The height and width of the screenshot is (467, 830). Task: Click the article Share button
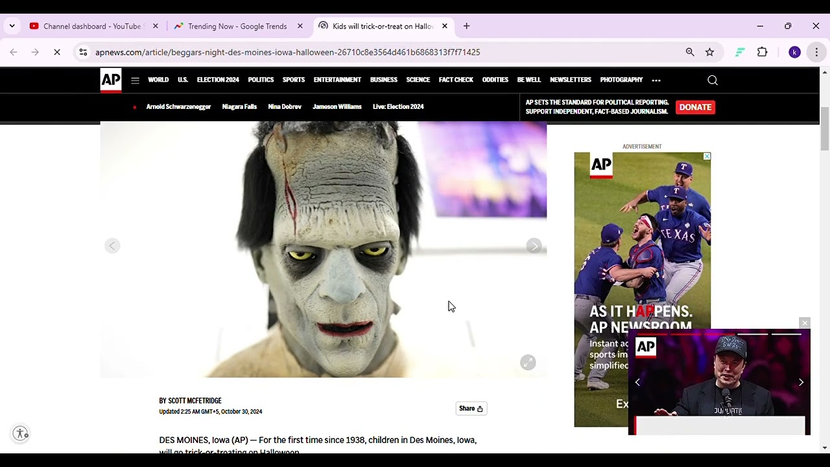(471, 409)
